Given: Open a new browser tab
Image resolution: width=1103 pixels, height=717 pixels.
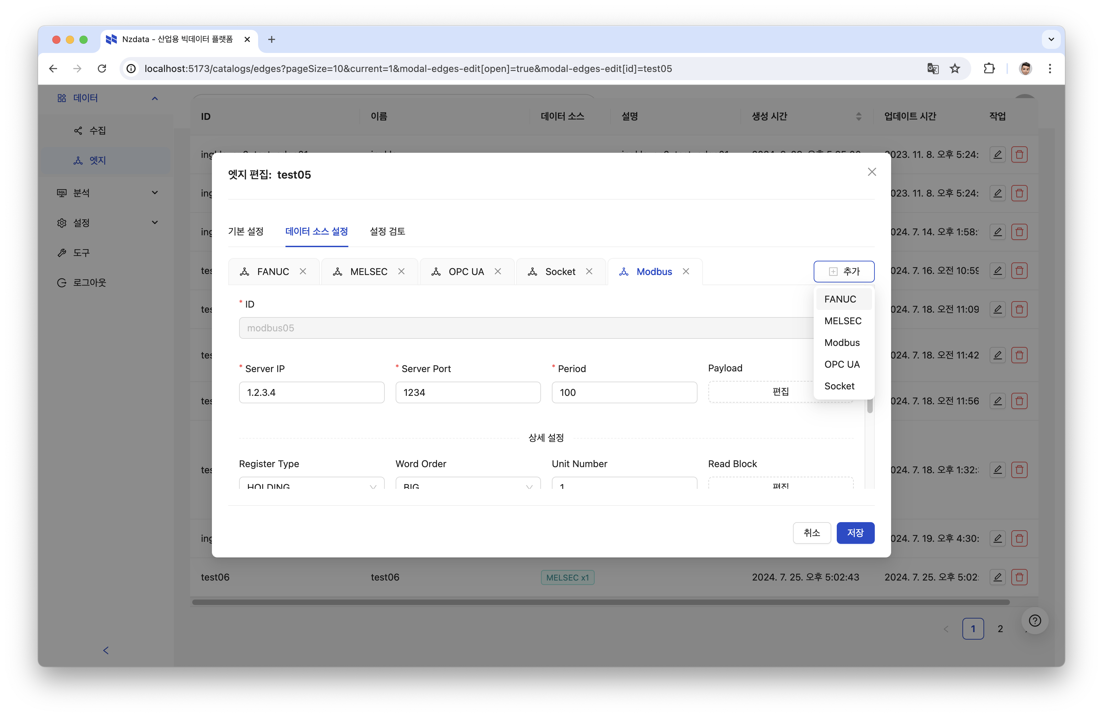Looking at the screenshot, I should point(272,39).
